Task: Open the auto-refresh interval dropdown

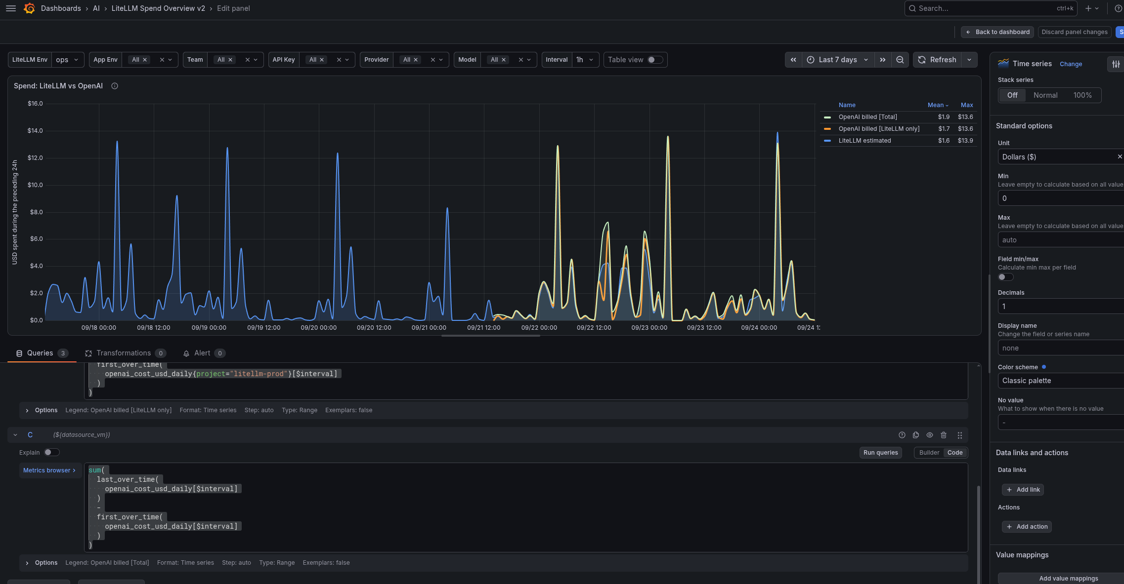Action: (969, 60)
